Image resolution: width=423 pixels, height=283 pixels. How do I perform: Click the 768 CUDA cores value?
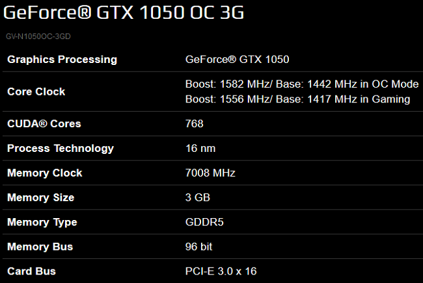(194, 124)
